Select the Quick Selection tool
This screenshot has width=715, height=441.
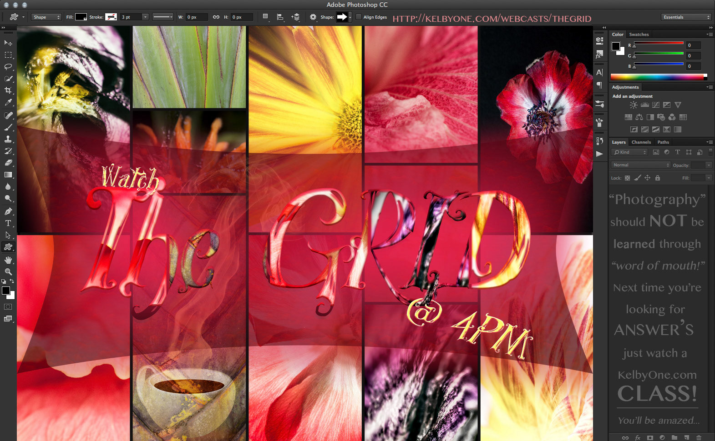click(x=8, y=78)
